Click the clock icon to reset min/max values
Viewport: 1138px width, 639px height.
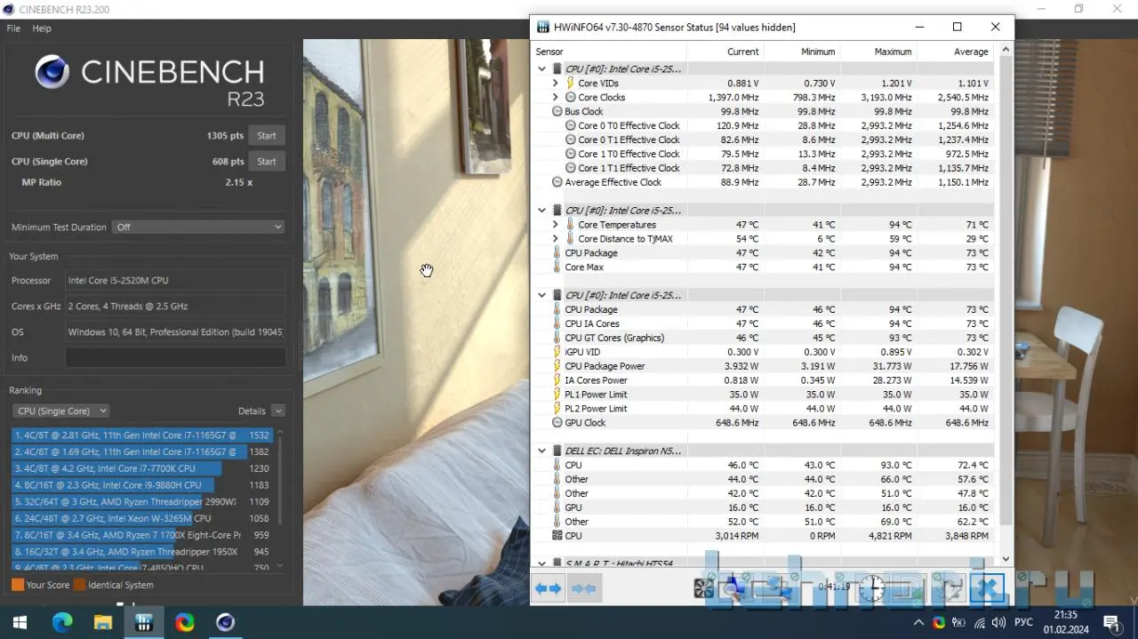pyautogui.click(x=871, y=588)
